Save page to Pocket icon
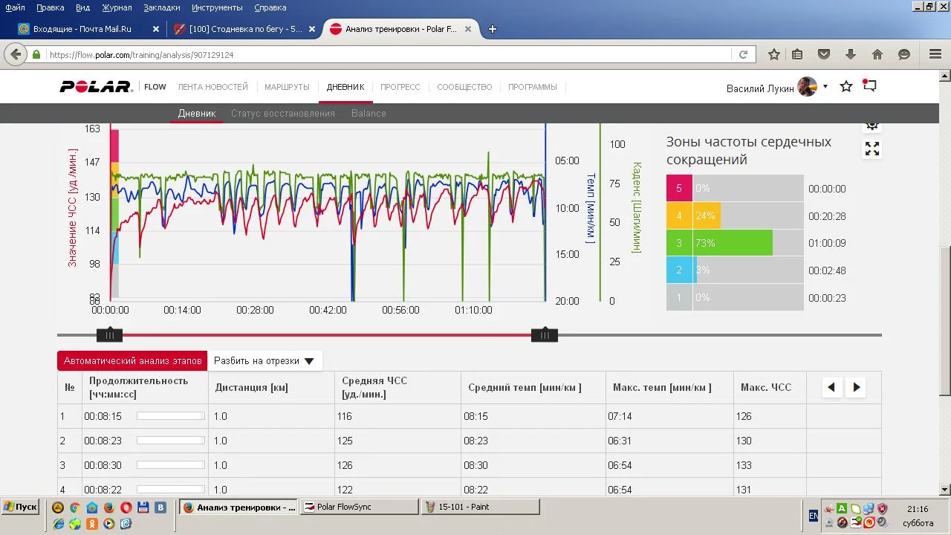Viewport: 951px width, 535px height. coord(824,54)
